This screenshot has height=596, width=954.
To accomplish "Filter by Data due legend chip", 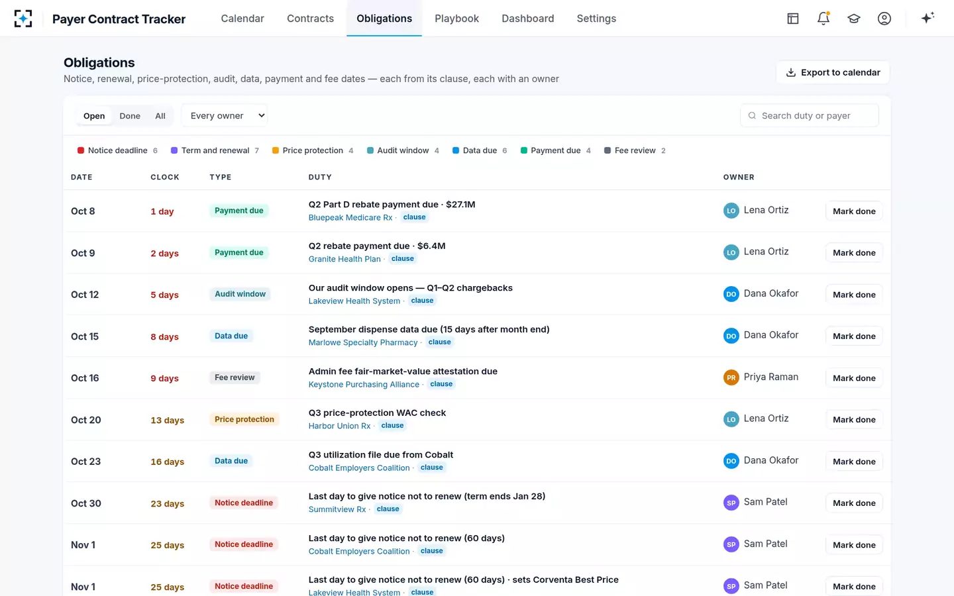I will 480,150.
